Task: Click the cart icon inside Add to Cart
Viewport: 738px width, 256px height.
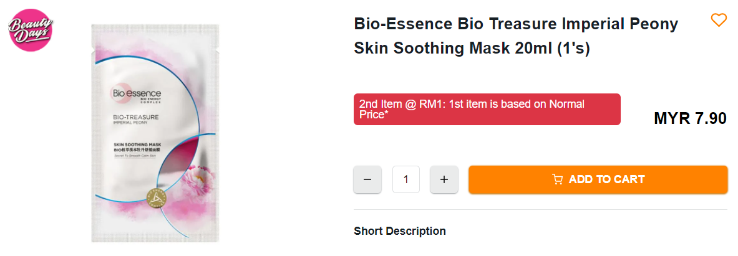Action: [558, 179]
